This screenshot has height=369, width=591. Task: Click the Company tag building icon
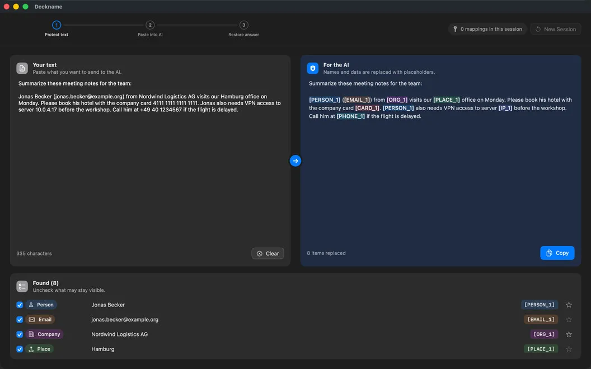[31, 334]
